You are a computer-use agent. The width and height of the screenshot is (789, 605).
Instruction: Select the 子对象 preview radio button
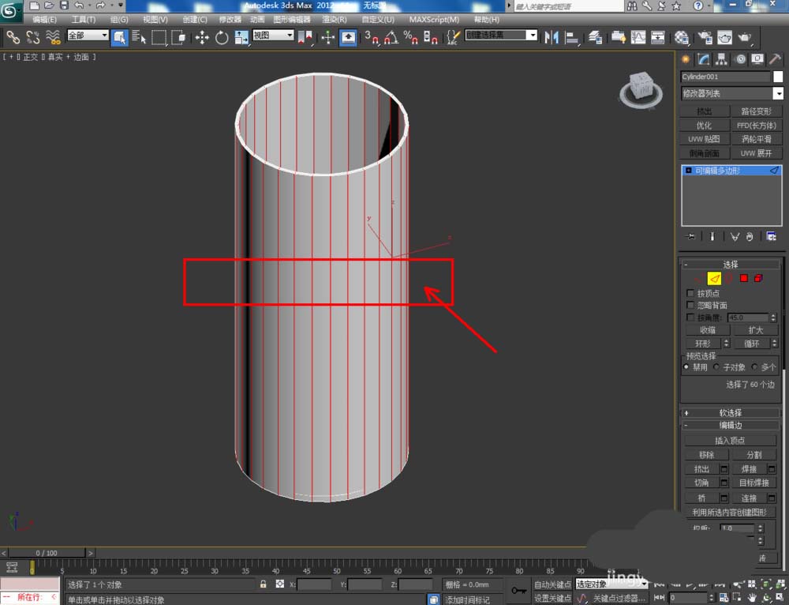point(716,366)
